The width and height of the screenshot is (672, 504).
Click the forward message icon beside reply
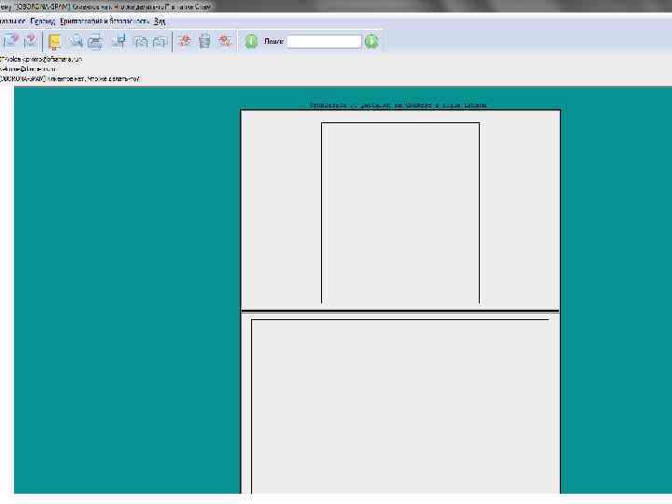pyautogui.click(x=31, y=41)
